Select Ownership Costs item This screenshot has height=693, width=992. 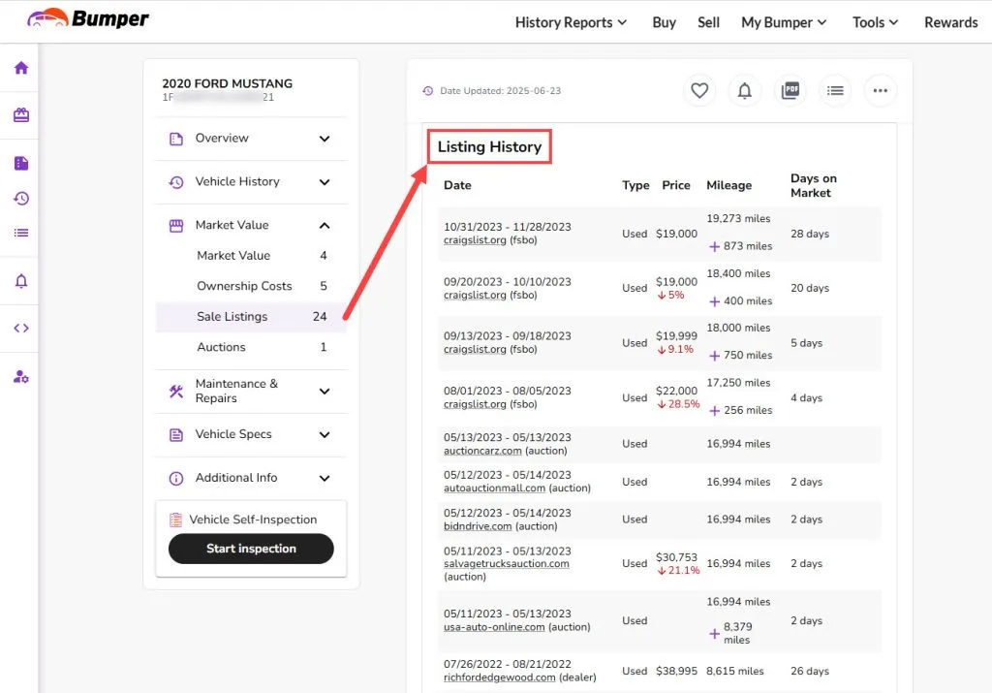(251, 286)
